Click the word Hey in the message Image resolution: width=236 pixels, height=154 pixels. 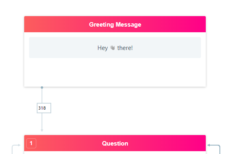102,48
